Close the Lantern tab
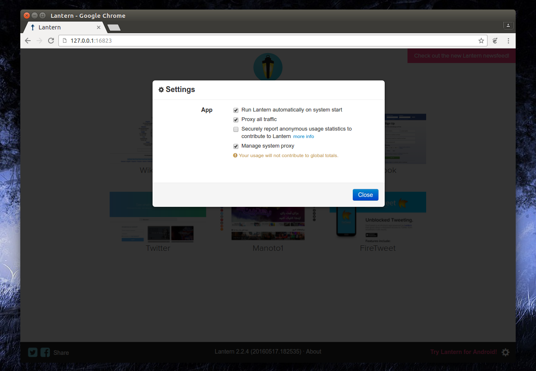This screenshot has height=371, width=536. click(99, 27)
